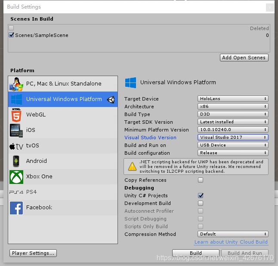Select PC, Mac & Linux Standalone platform
Viewport: 278px width, 266px height.
tap(63, 84)
